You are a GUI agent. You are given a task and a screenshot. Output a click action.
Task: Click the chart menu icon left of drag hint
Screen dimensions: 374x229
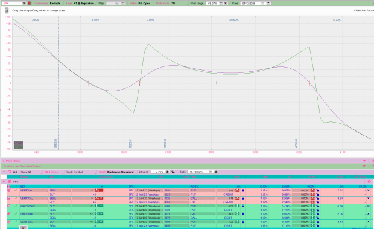(x=7, y=10)
